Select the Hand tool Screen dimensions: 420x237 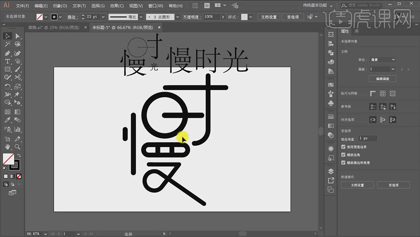pyautogui.click(x=7, y=147)
